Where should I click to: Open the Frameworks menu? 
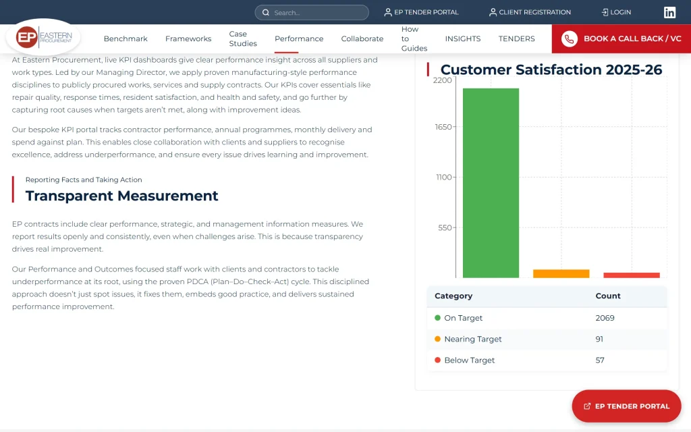pyautogui.click(x=188, y=38)
